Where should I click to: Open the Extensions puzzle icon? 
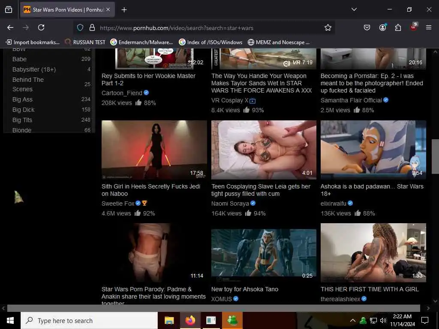(398, 27)
